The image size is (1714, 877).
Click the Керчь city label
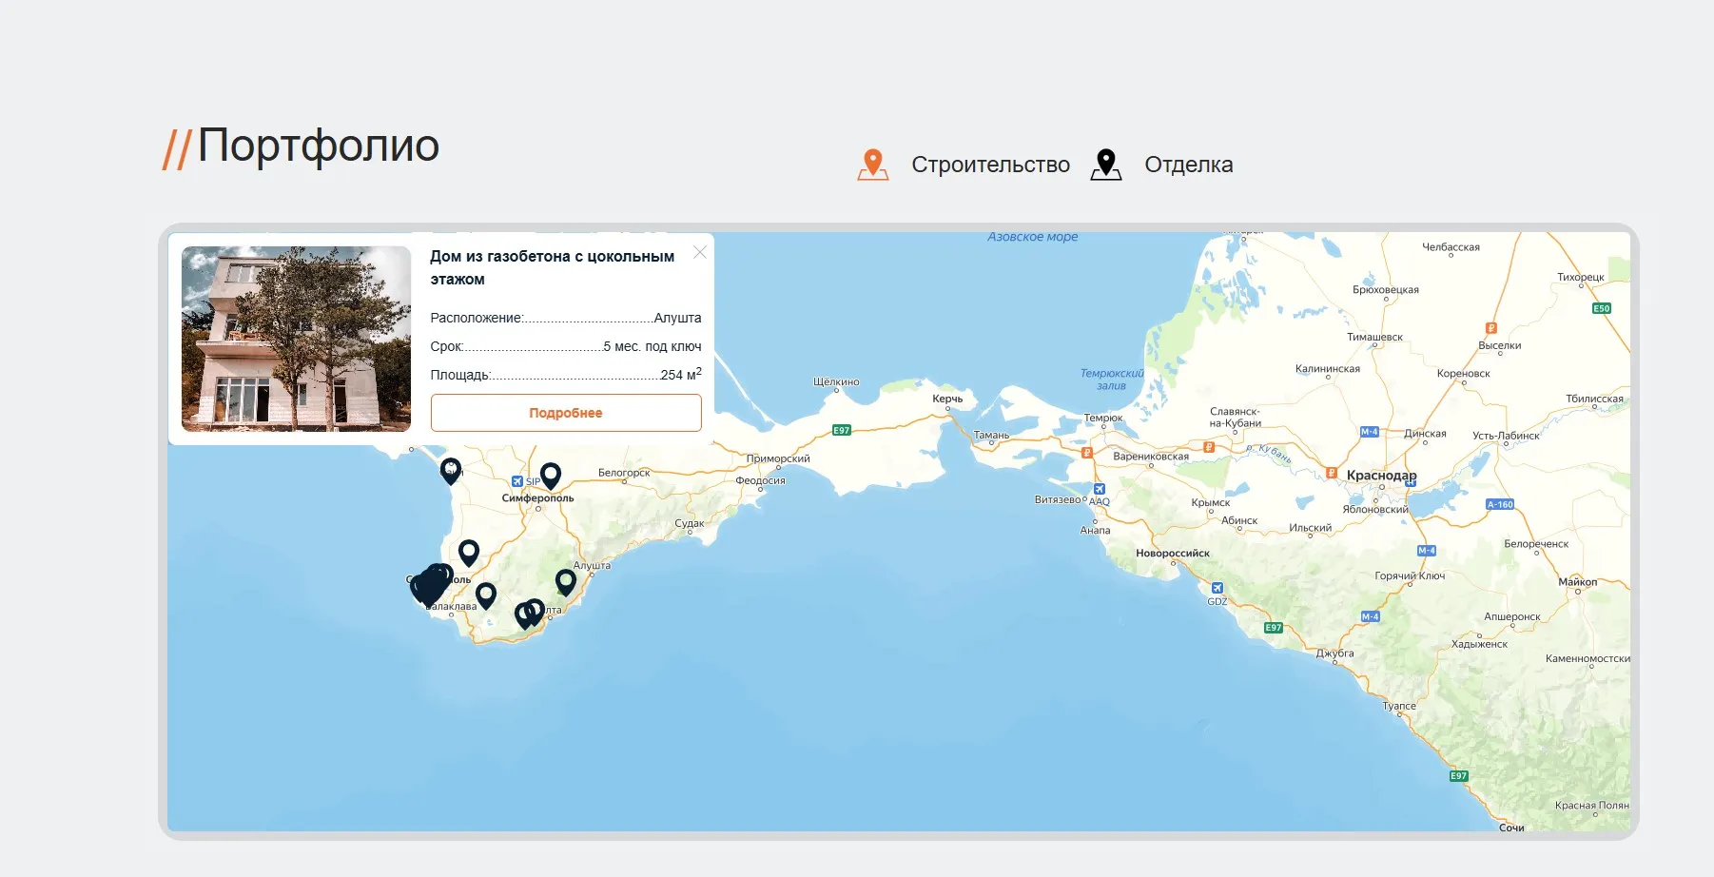click(947, 399)
